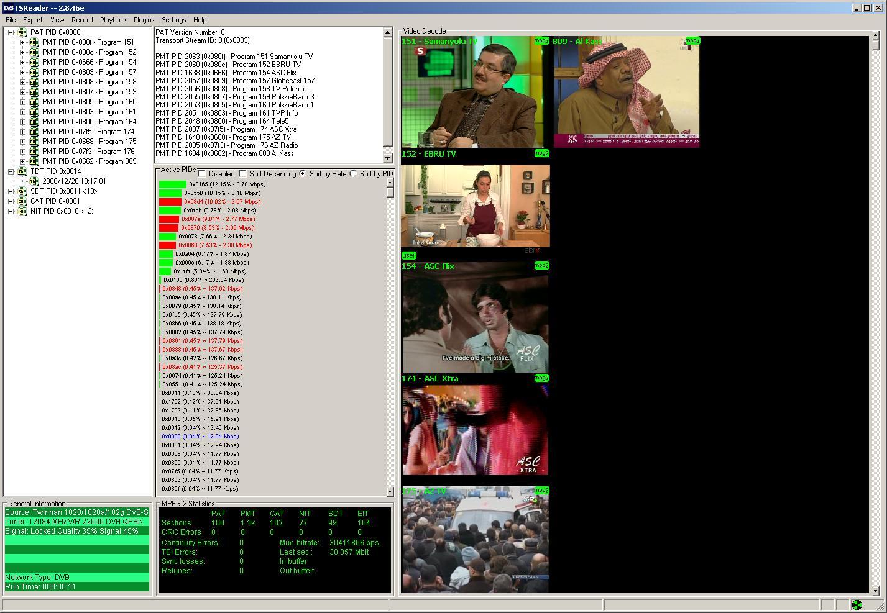Image resolution: width=887 pixels, height=613 pixels.
Task: Select the AZ TV crowd video thumbnail
Action: pyautogui.click(x=476, y=540)
